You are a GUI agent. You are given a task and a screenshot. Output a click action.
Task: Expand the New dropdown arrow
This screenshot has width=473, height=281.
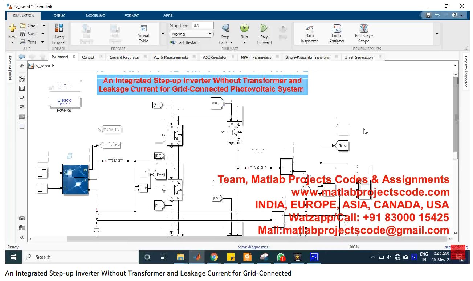tap(12, 42)
